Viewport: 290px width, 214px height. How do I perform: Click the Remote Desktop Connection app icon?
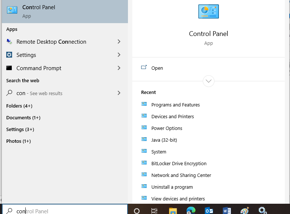click(10, 42)
